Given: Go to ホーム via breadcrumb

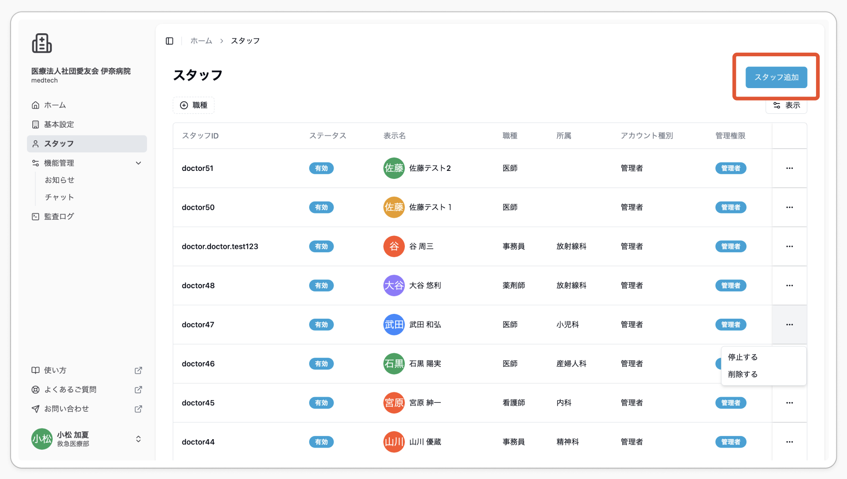Looking at the screenshot, I should point(201,41).
